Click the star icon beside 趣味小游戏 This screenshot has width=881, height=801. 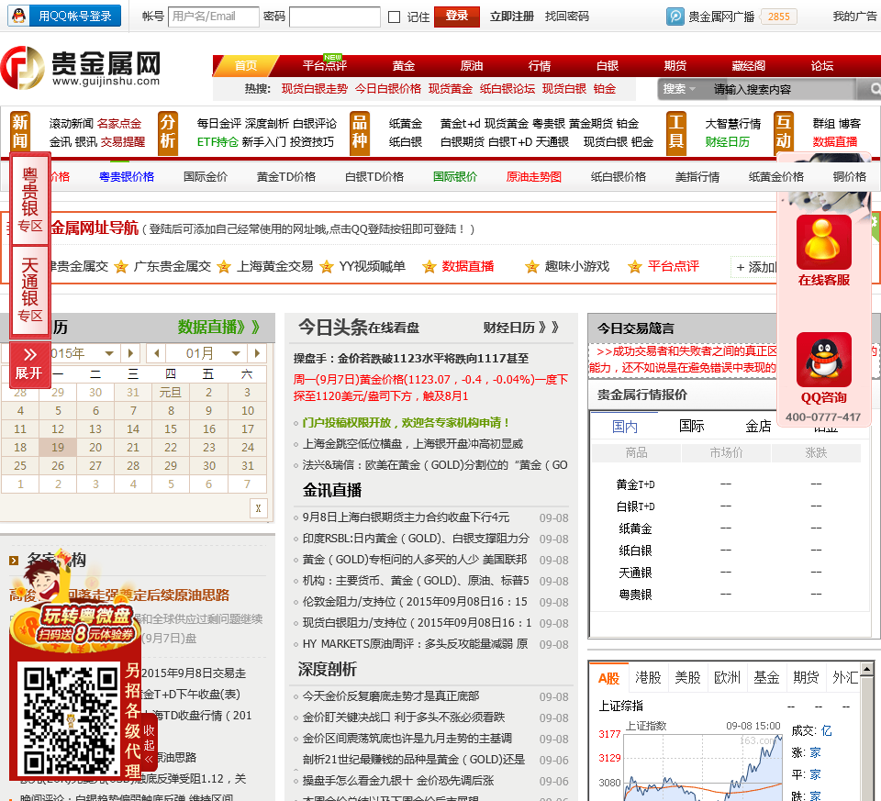[532, 267]
